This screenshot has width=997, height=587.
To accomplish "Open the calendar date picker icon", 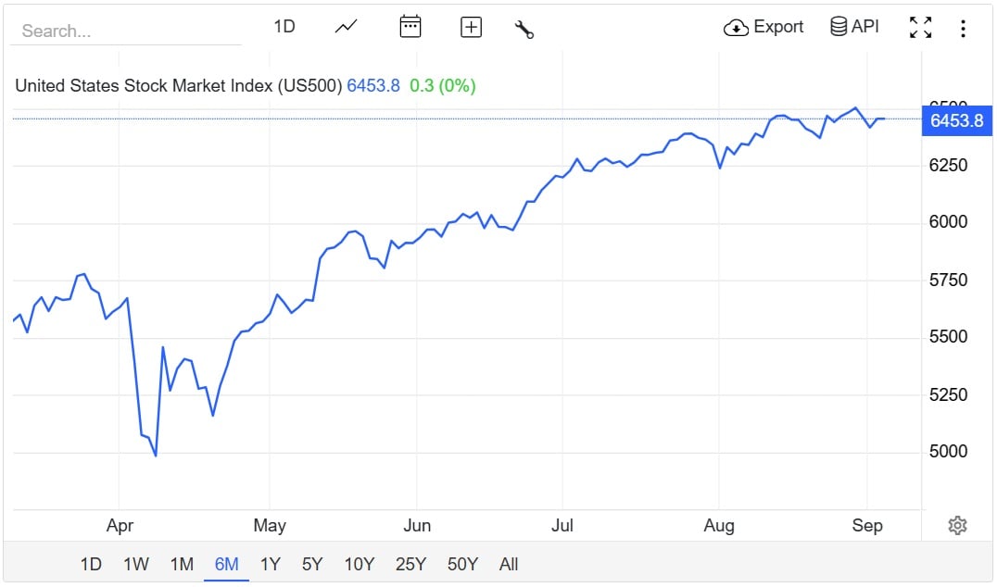I will pos(410,27).
